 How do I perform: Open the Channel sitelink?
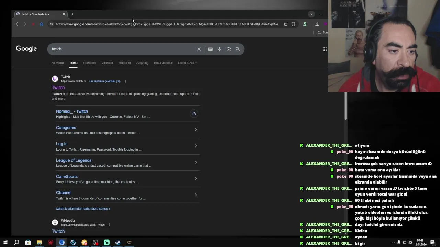coord(64,193)
